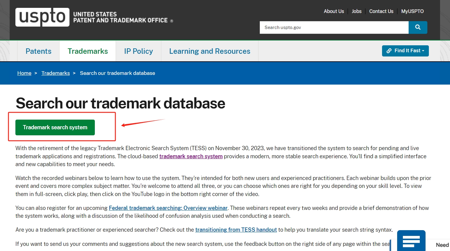Open the chat widget in the bottom right

(x=411, y=241)
